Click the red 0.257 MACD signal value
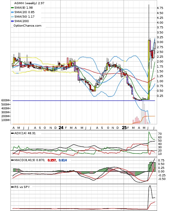169x211 pixels. 52,160
